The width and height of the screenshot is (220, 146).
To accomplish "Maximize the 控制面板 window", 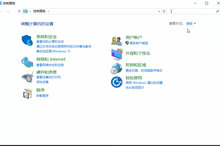I will [207, 3].
